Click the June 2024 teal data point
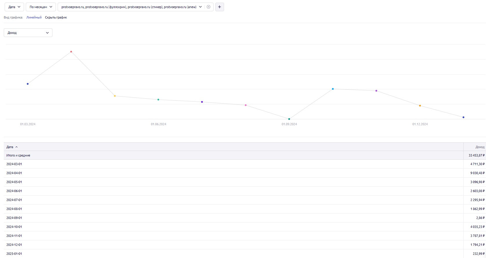This screenshot has width=486, height=258. tap(158, 99)
